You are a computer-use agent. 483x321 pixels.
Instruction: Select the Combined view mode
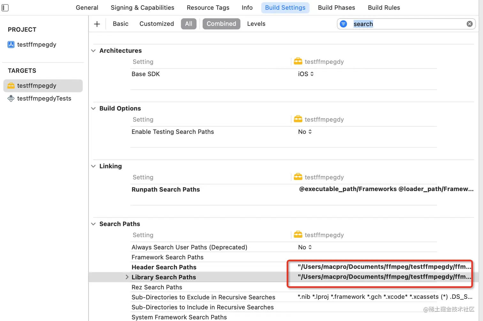click(x=221, y=24)
